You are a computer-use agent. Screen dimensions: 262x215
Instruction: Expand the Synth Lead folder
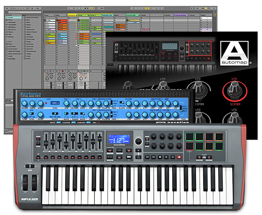coord(23,47)
